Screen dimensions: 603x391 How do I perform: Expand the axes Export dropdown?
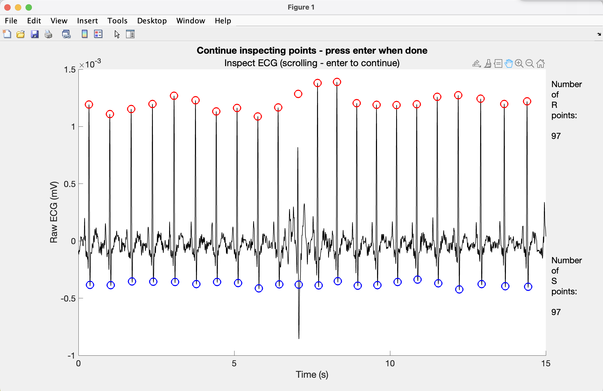pyautogui.click(x=476, y=64)
